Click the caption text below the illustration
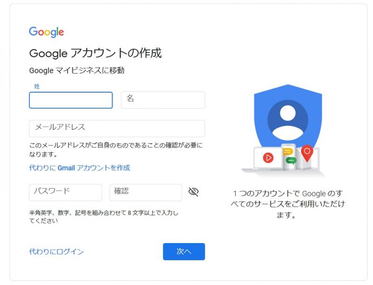Viewport: 373px width, 285px height. click(x=288, y=204)
